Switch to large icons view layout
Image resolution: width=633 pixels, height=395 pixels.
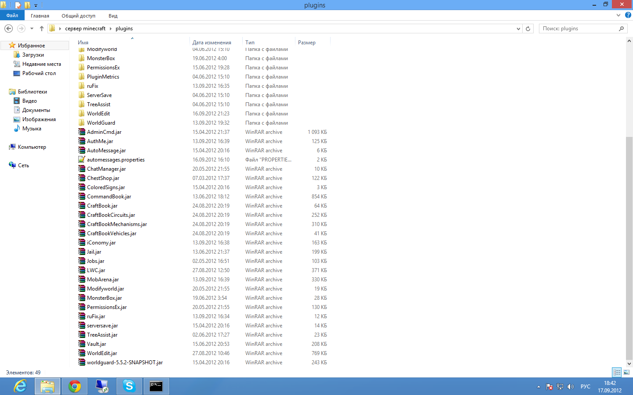[x=626, y=372]
